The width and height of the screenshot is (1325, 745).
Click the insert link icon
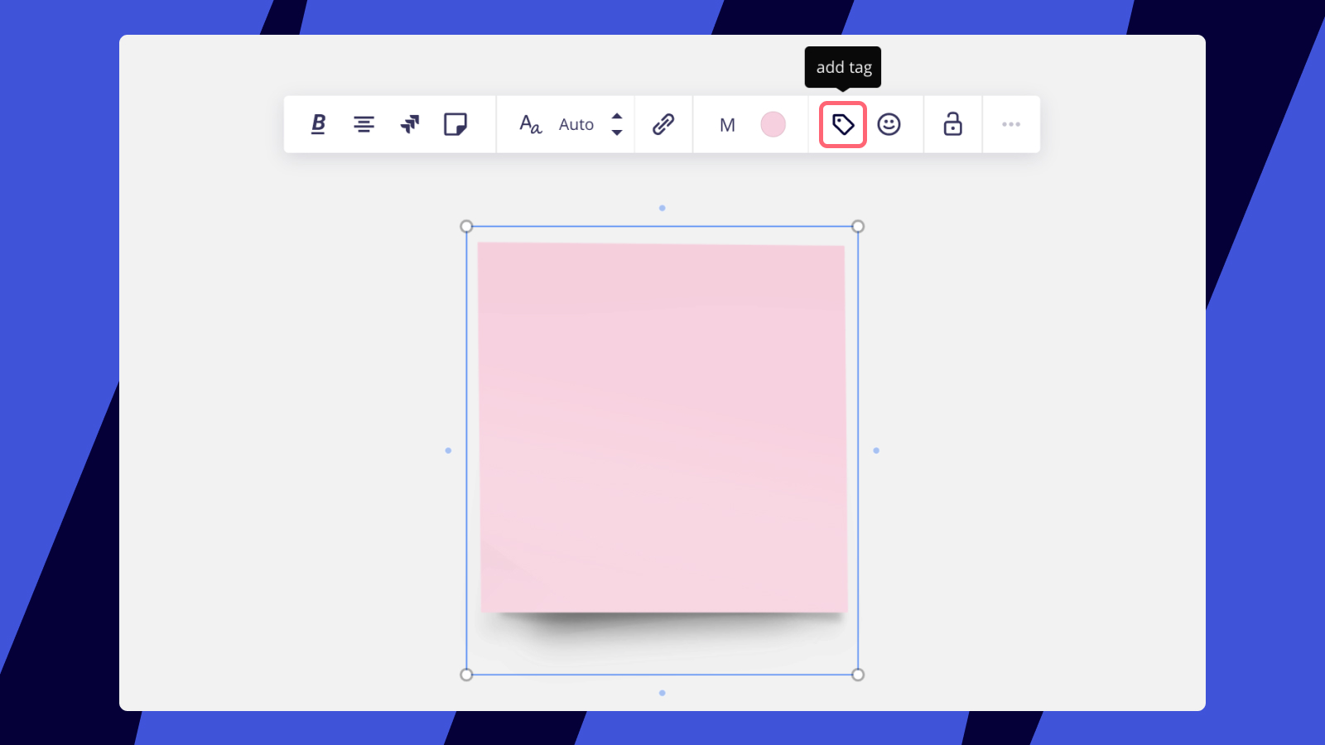pyautogui.click(x=663, y=124)
